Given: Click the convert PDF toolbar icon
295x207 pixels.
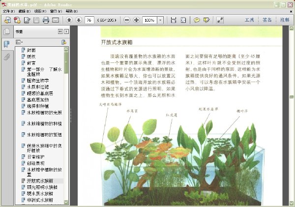Looking at the screenshot, I should (17, 20).
